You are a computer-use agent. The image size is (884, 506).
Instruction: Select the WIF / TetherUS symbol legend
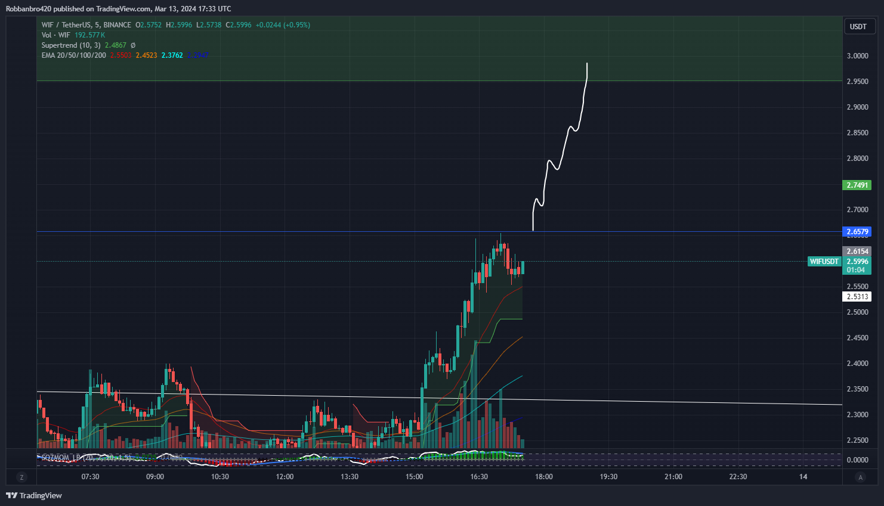click(x=86, y=25)
